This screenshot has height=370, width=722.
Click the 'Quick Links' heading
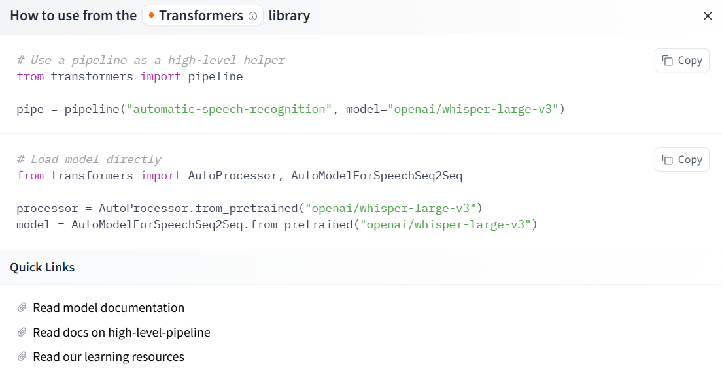pyautogui.click(x=43, y=267)
